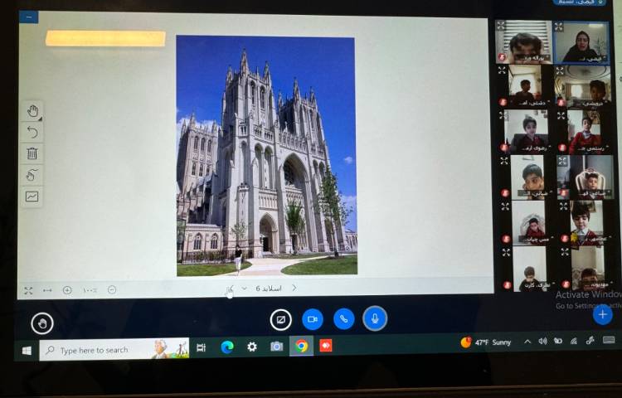
Task: Hide the presentation with the minimize button
Action: point(28,17)
